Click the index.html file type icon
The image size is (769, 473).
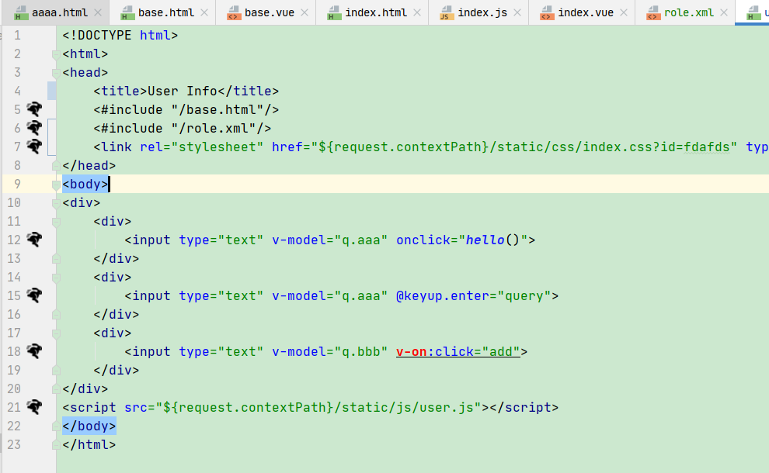pos(335,12)
